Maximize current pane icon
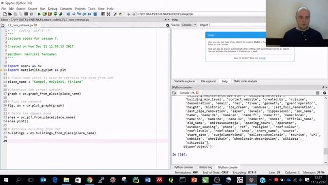 103,14
